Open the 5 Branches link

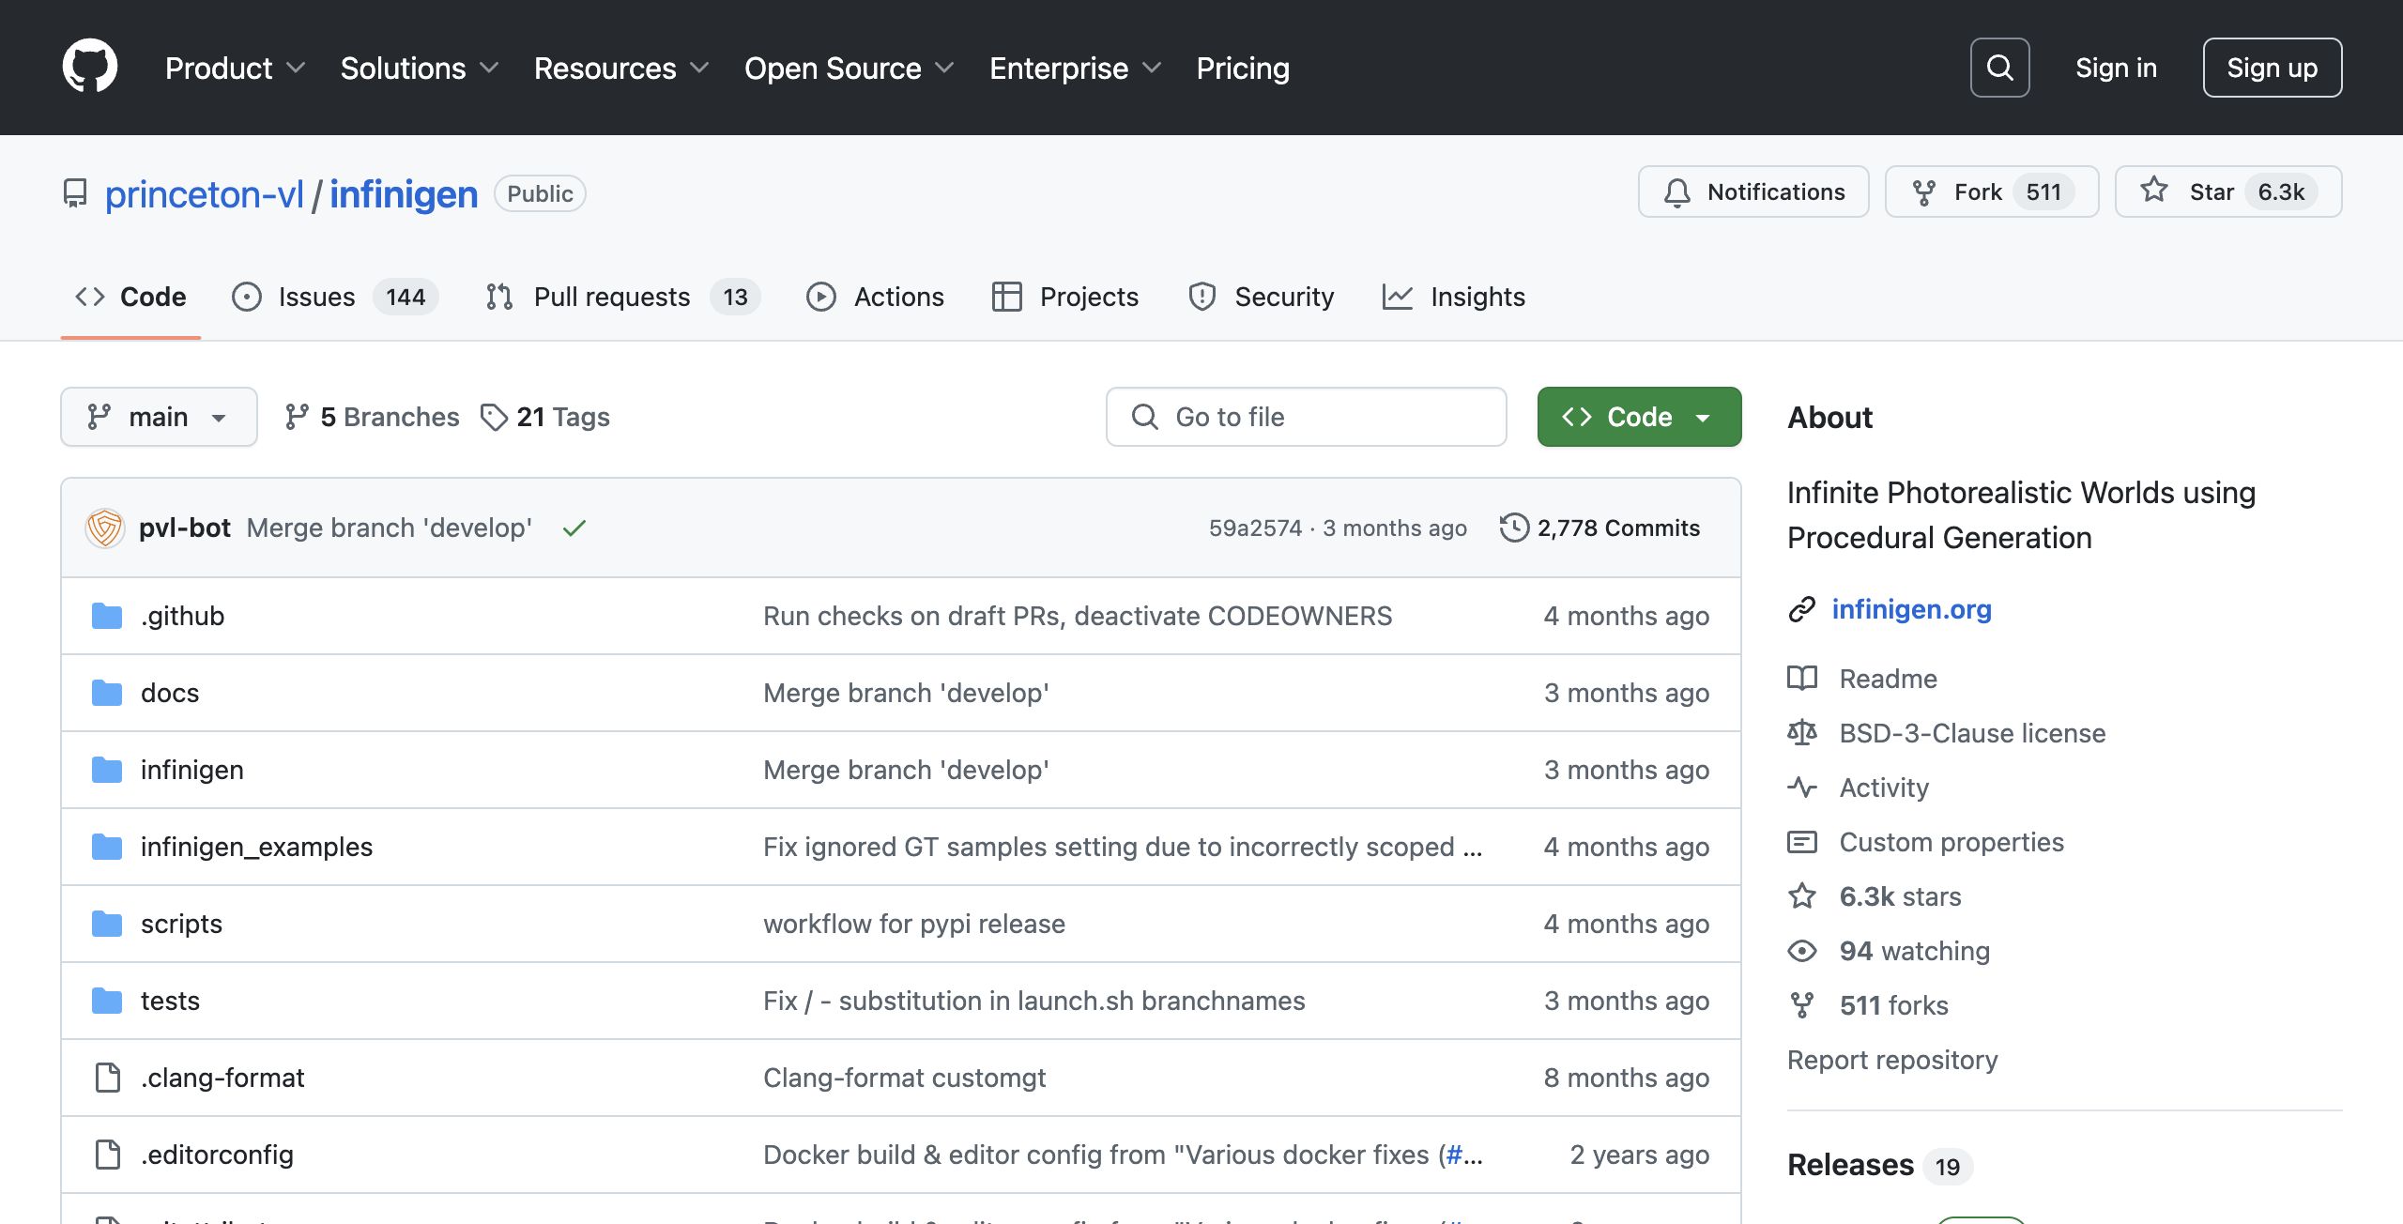(373, 417)
